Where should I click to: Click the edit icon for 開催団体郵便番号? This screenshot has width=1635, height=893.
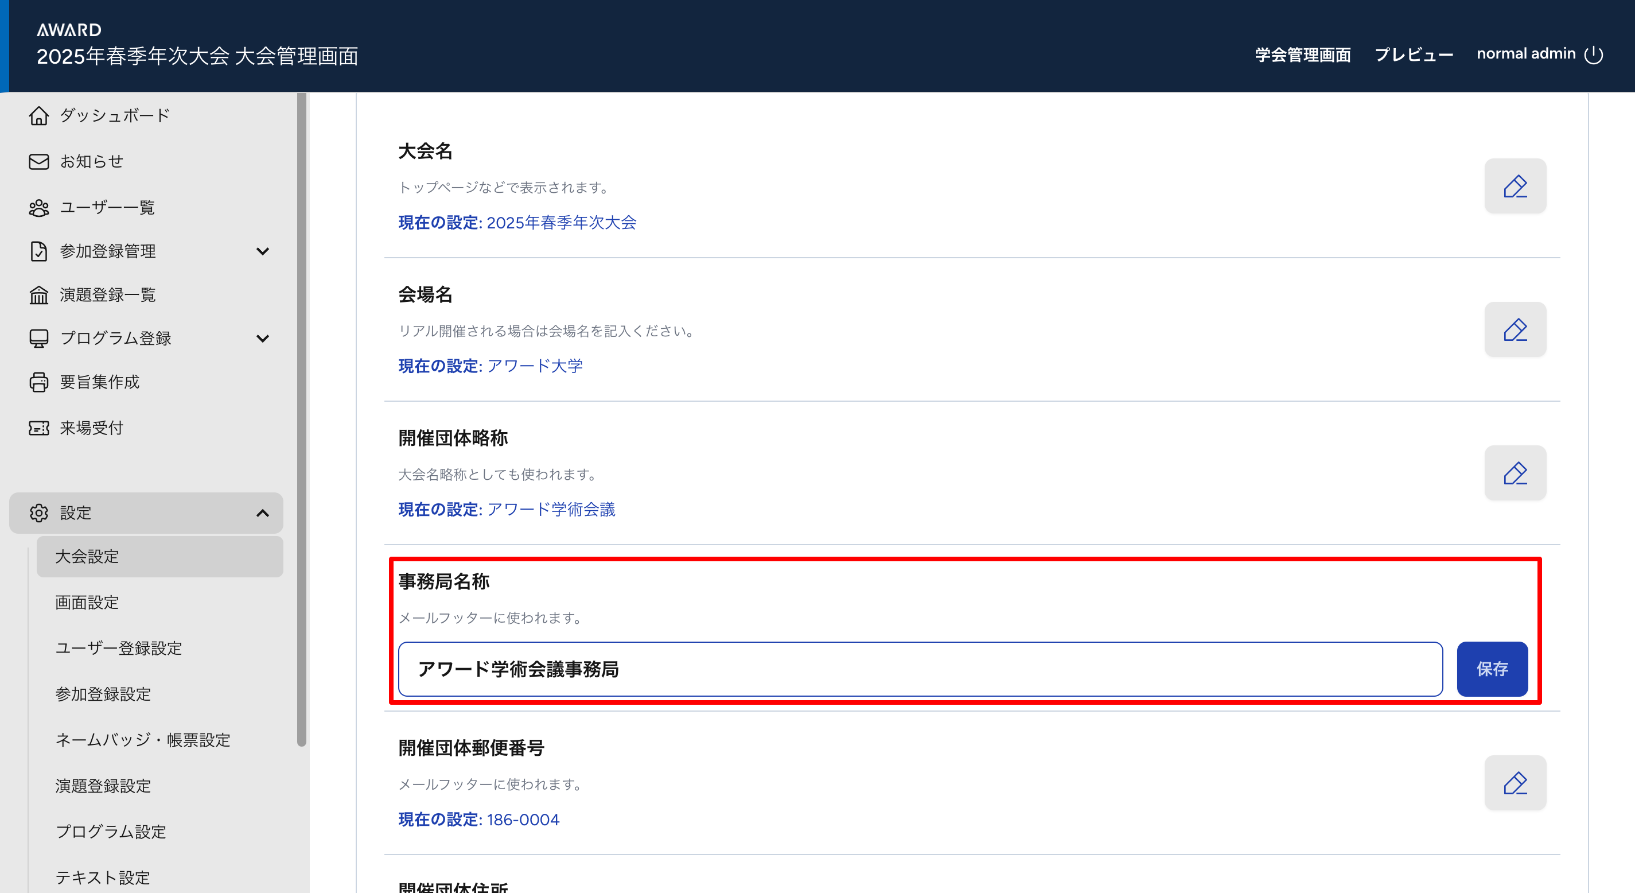point(1515,782)
